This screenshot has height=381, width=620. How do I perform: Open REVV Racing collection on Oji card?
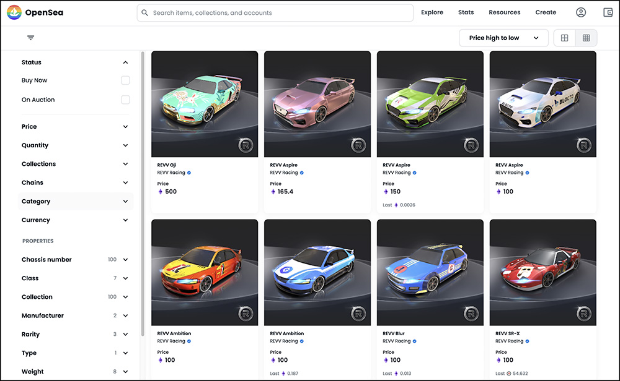click(171, 173)
